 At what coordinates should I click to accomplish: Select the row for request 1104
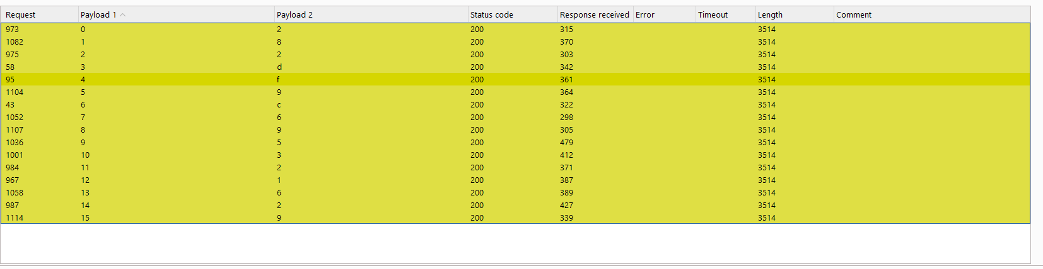point(15,92)
